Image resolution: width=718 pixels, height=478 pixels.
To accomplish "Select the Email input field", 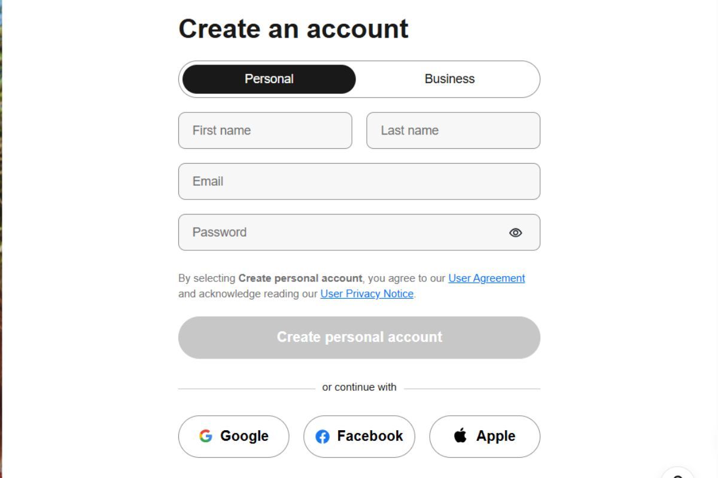I will tap(359, 181).
